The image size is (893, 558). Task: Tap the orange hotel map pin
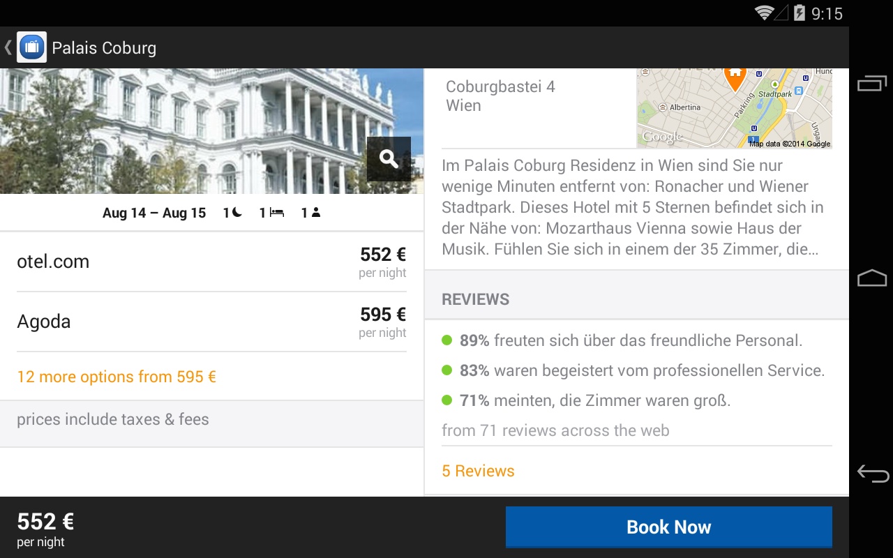pyautogui.click(x=734, y=77)
